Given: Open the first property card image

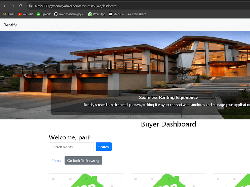Looking at the screenshot, I should (x=87, y=180).
